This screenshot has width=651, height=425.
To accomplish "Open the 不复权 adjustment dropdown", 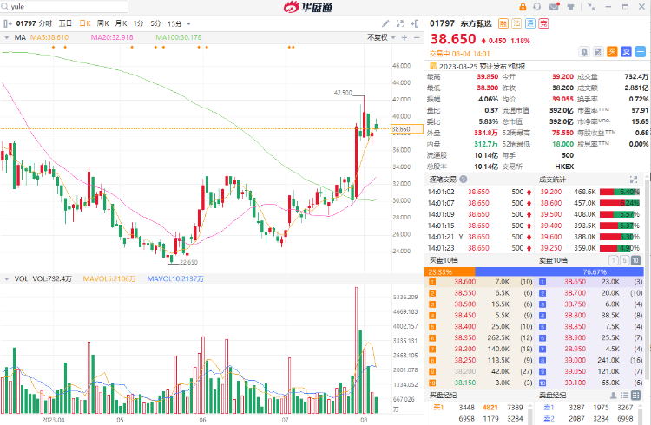I will [x=381, y=37].
